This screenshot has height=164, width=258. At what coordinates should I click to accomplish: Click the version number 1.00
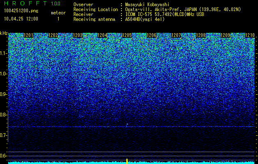point(56,3)
